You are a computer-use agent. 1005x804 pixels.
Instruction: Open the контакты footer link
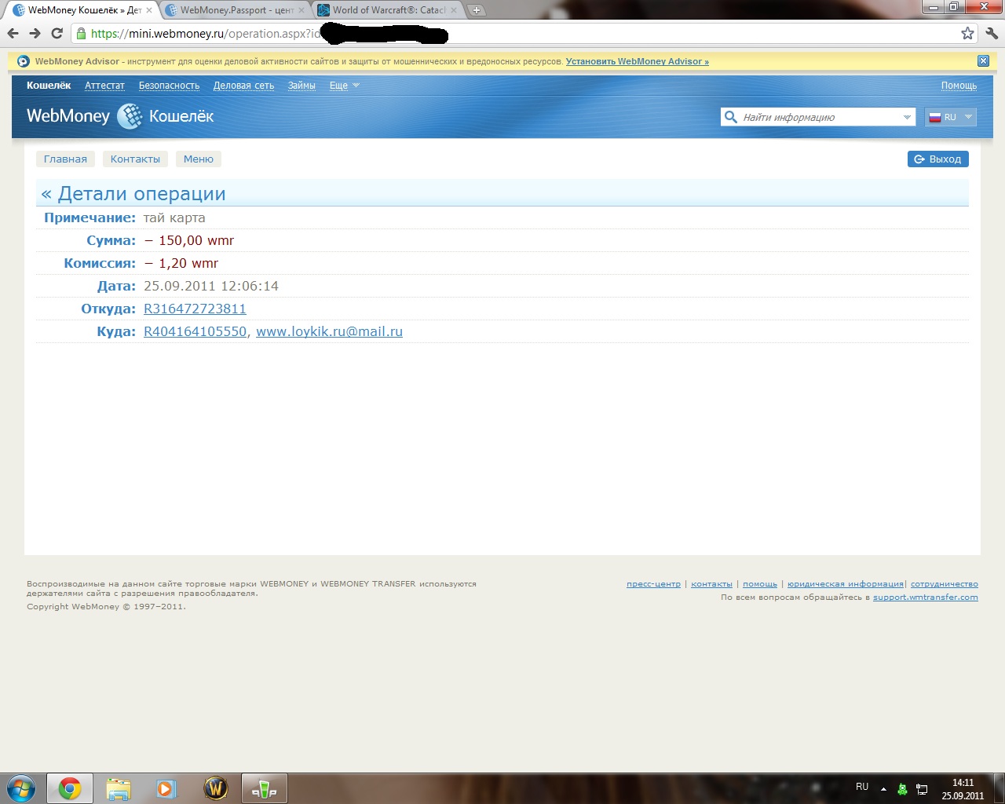(x=711, y=584)
